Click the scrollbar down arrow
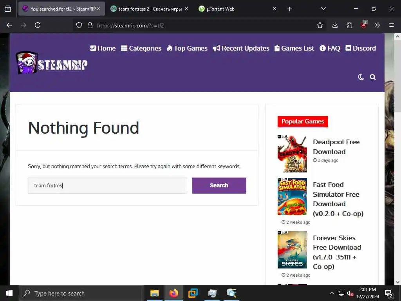Image resolution: width=401 pixels, height=301 pixels. (x=397, y=282)
